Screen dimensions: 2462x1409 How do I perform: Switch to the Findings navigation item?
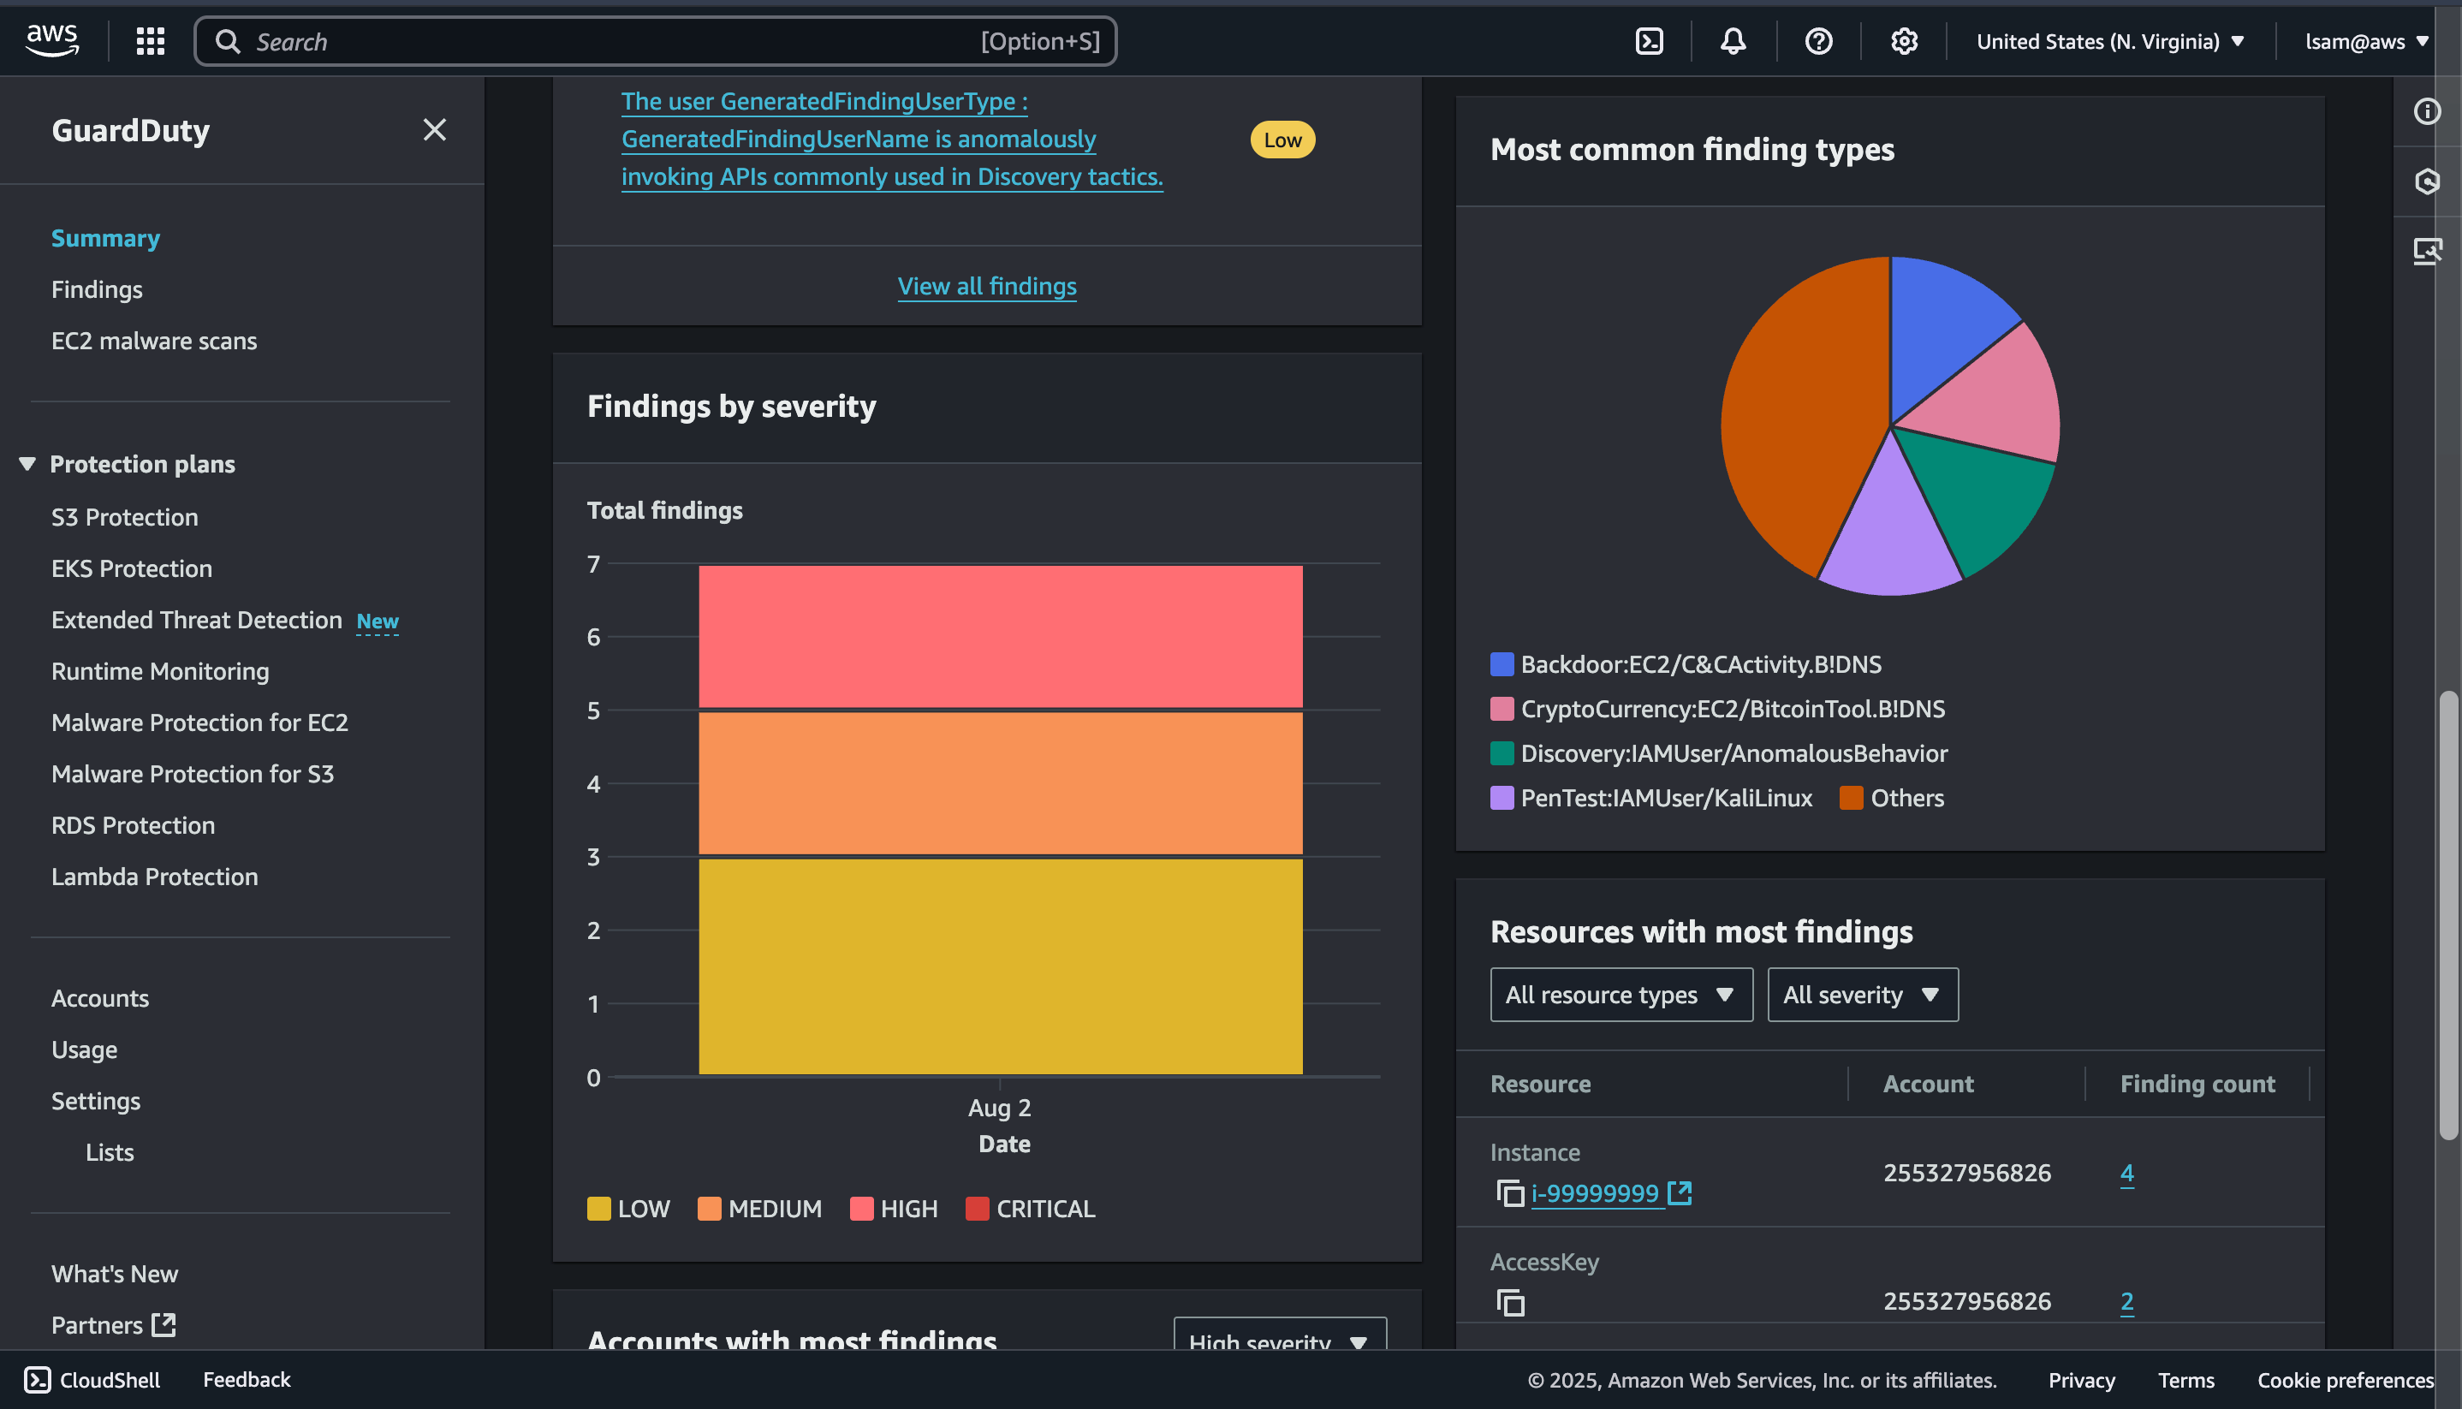tap(96, 288)
